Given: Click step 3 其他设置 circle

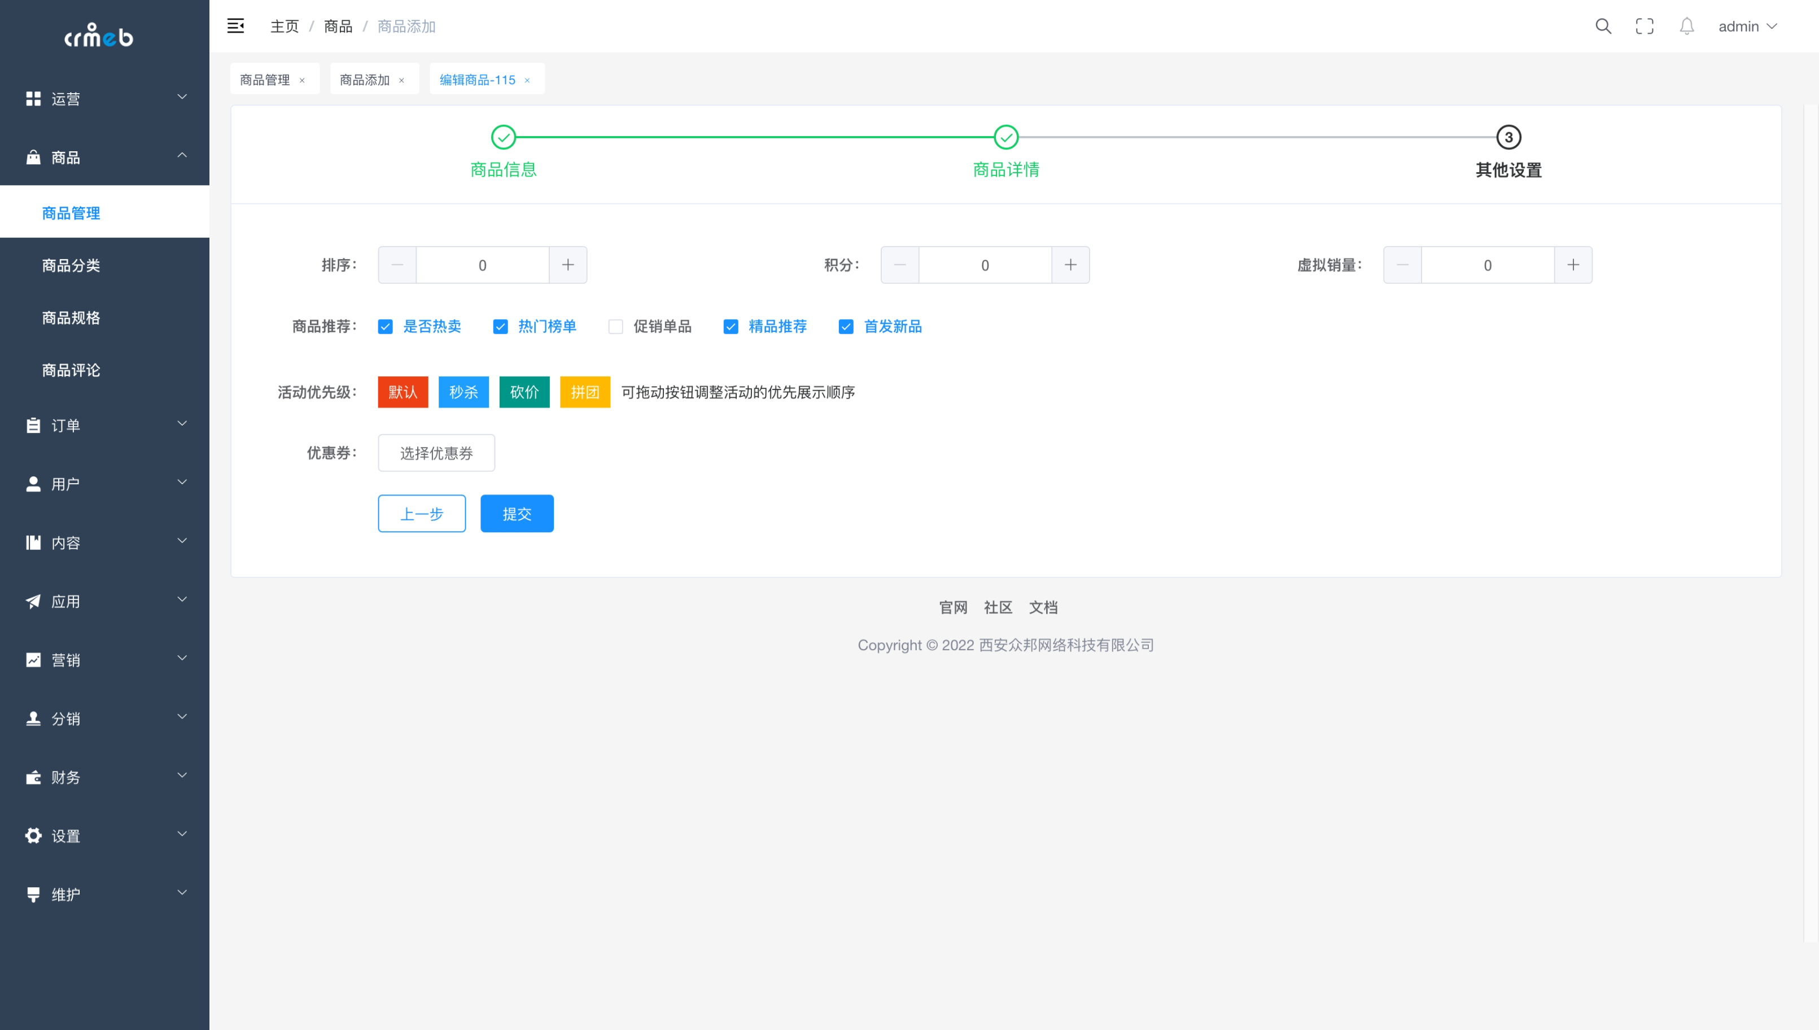Looking at the screenshot, I should (1508, 137).
